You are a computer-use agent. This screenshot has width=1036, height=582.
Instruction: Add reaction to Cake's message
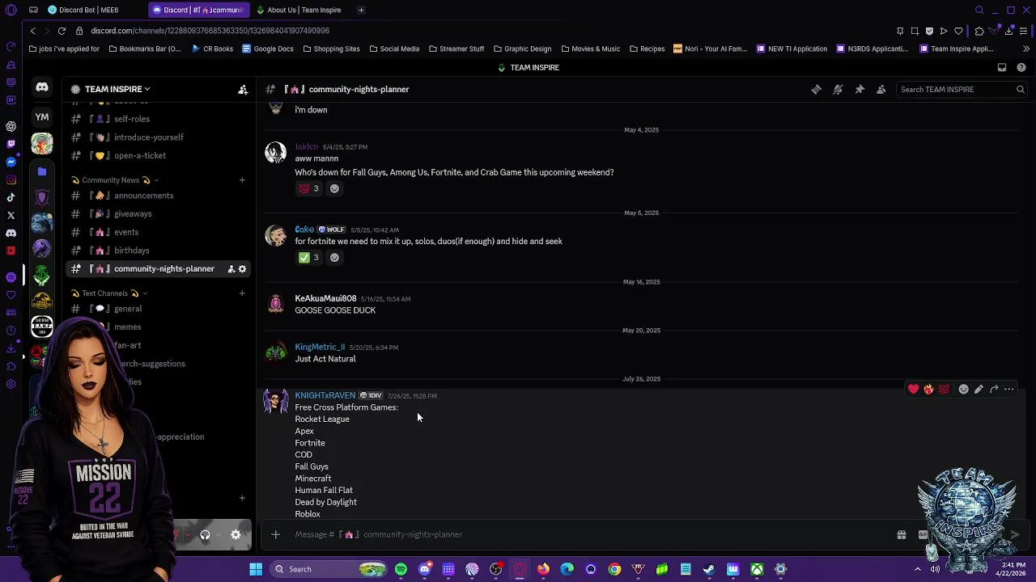coord(334,258)
